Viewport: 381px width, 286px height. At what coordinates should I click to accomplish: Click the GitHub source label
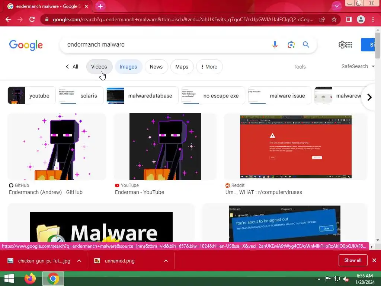tap(19, 185)
